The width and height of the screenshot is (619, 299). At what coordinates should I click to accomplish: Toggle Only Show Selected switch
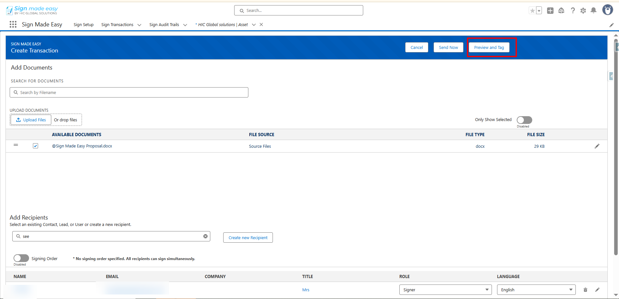coord(524,120)
